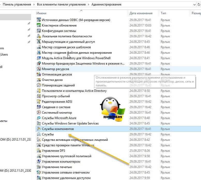Click the Управление компьютером icon
Viewport: 201px width, 180px height.
pos(39,162)
